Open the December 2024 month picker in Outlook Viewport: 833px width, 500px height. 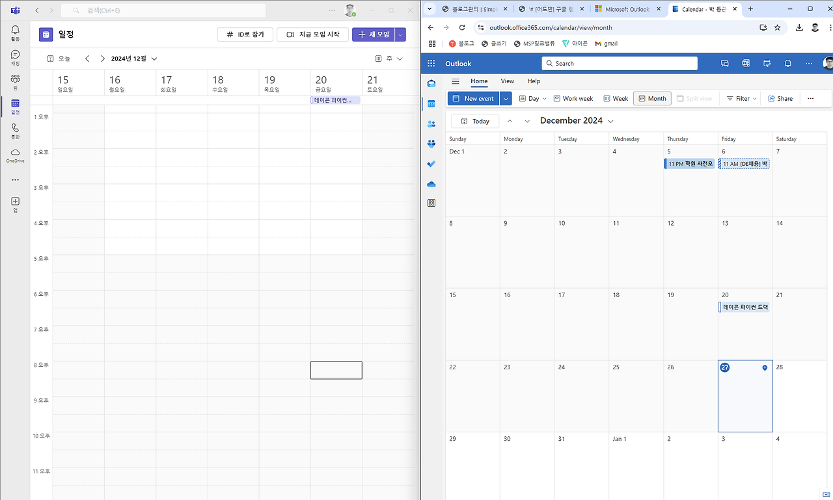click(x=576, y=121)
